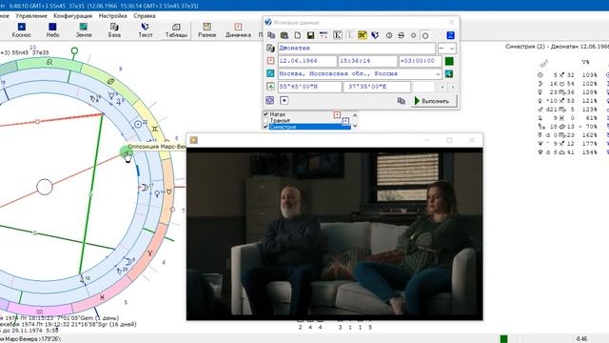The image size is (609, 343).
Task: Click the time zone field +03:00:00
Action: (x=420, y=61)
